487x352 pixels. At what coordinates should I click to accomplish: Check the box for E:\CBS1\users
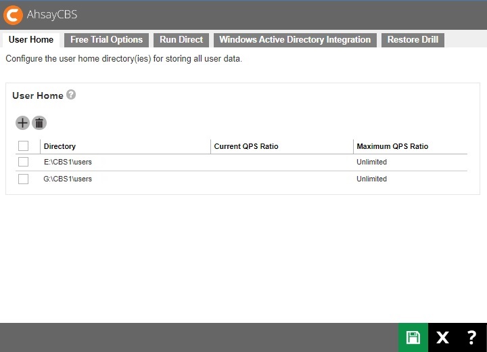pyautogui.click(x=24, y=162)
